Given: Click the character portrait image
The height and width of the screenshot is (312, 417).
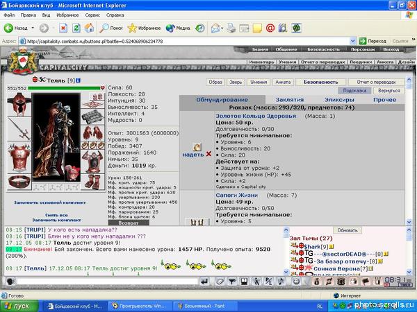Looking at the screenshot, I should [56, 137].
